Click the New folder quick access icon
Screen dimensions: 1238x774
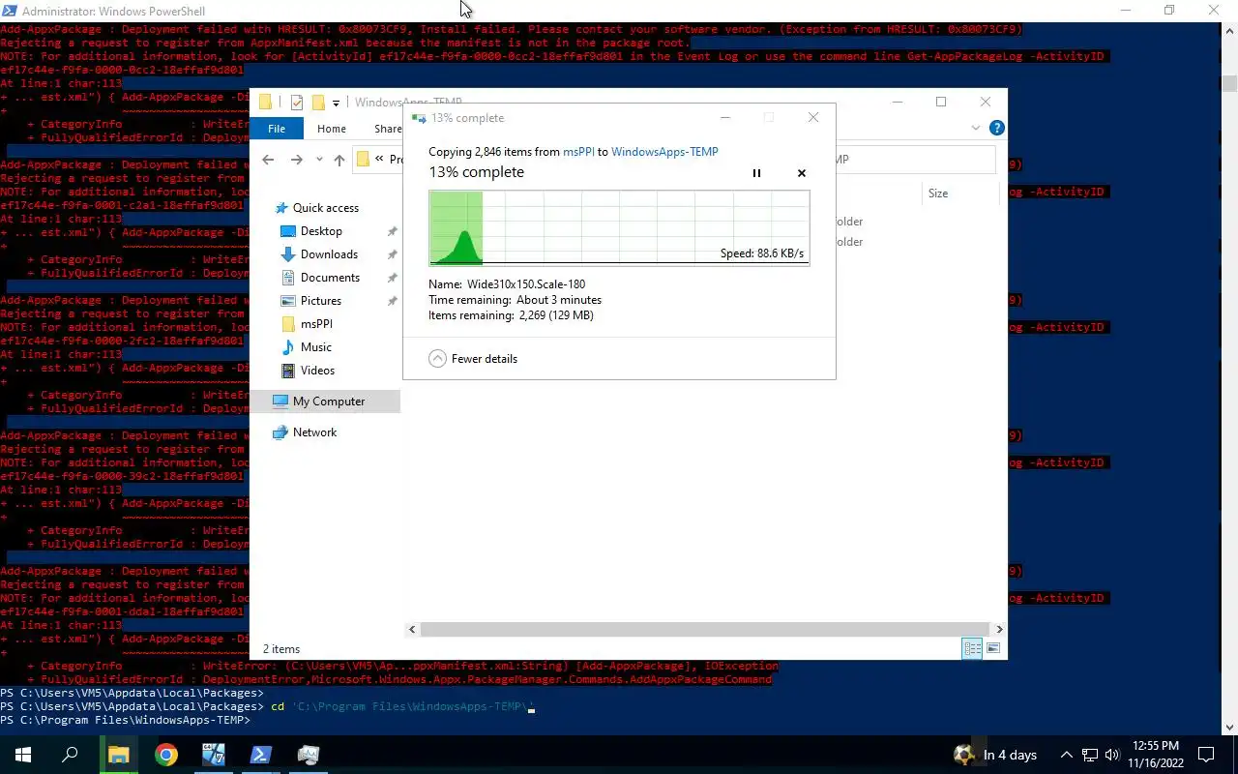317,103
